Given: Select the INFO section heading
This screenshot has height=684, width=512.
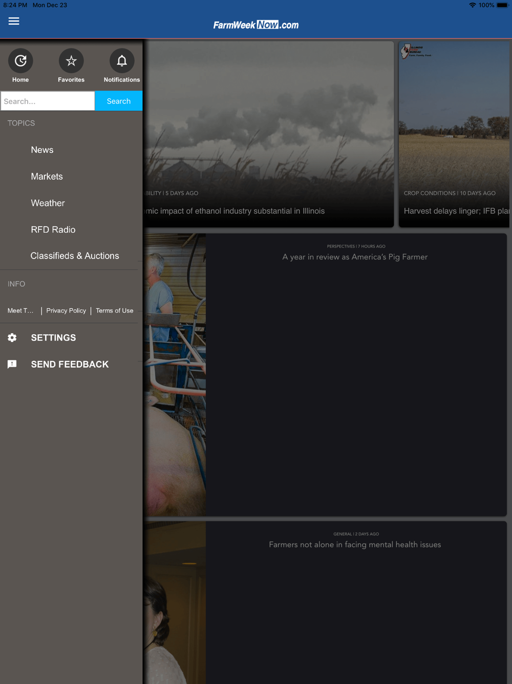Looking at the screenshot, I should pos(16,284).
